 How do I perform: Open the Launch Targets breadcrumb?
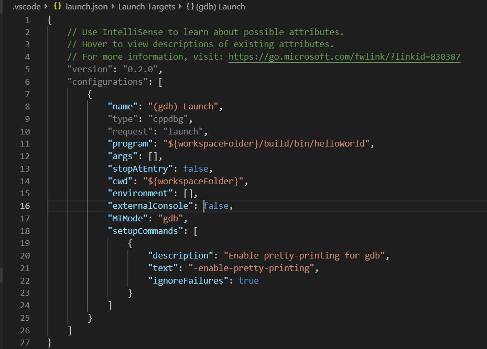click(x=147, y=7)
